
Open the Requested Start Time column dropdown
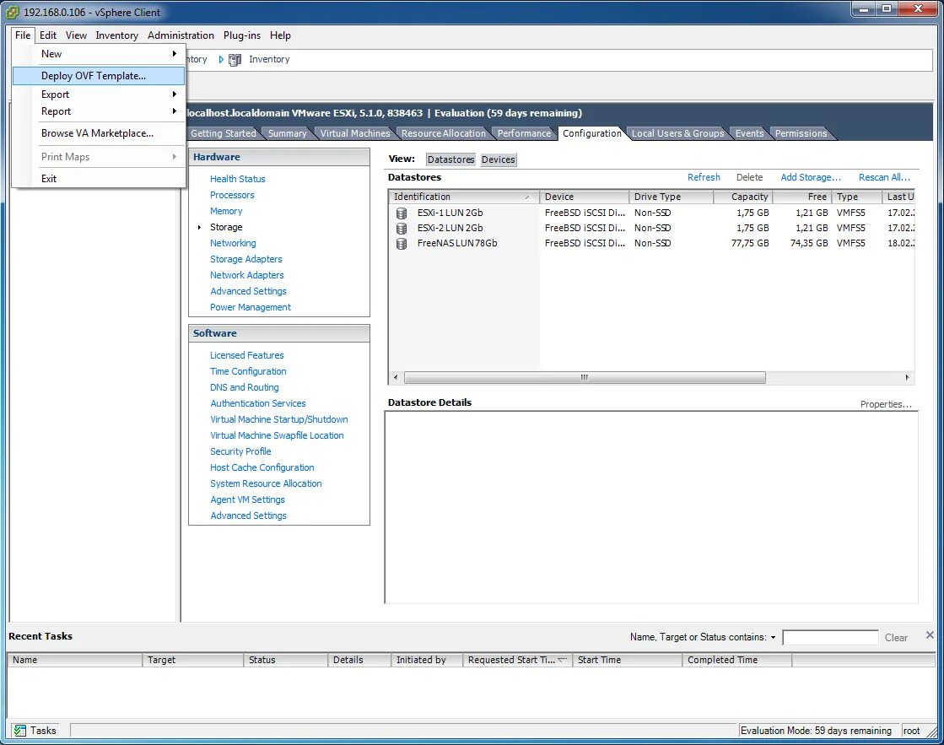563,660
